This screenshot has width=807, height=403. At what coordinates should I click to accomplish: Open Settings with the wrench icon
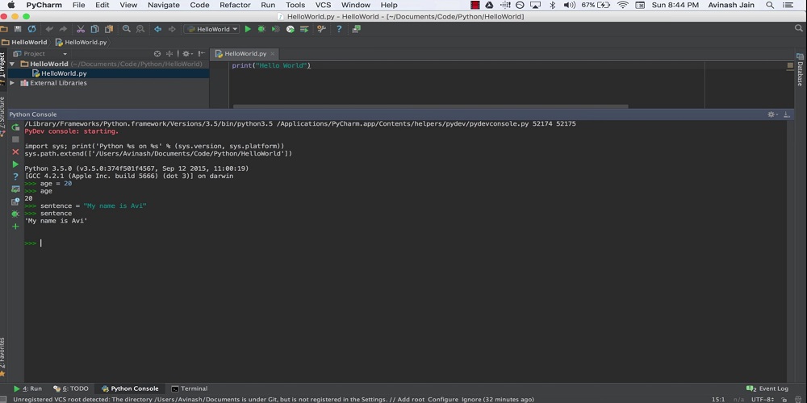click(x=322, y=29)
